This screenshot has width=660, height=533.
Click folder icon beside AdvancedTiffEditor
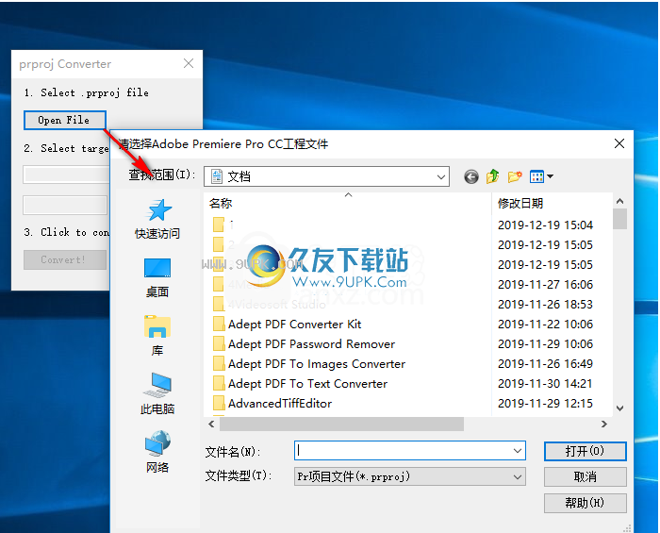click(x=219, y=404)
